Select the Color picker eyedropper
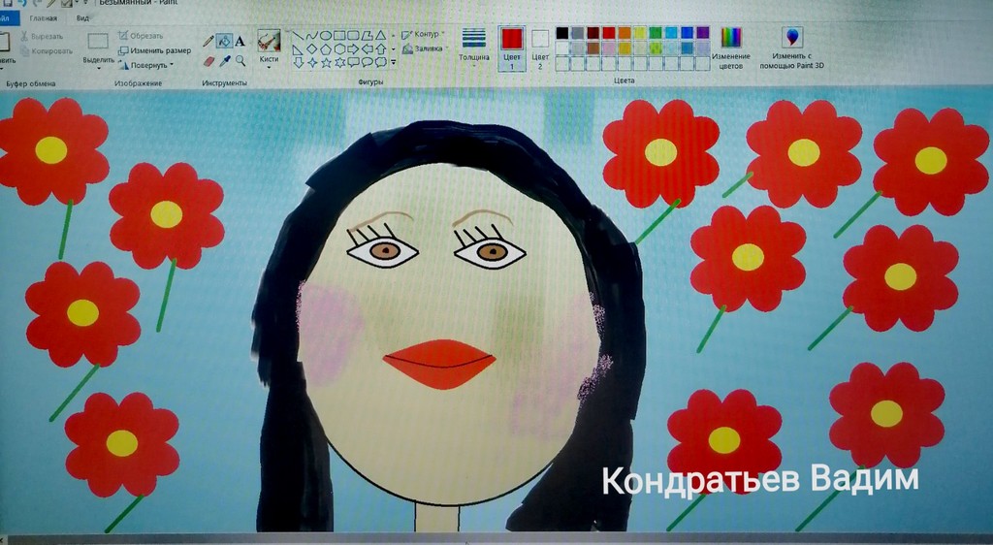Screen dimensions: 993x545 click(x=224, y=60)
